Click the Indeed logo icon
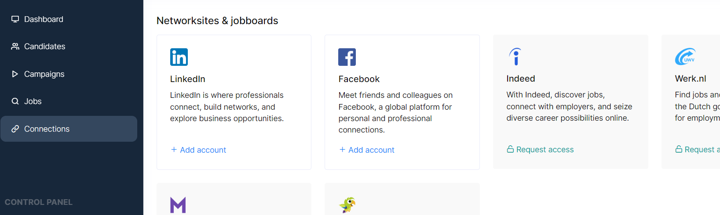Image resolution: width=720 pixels, height=215 pixels. tap(515, 57)
